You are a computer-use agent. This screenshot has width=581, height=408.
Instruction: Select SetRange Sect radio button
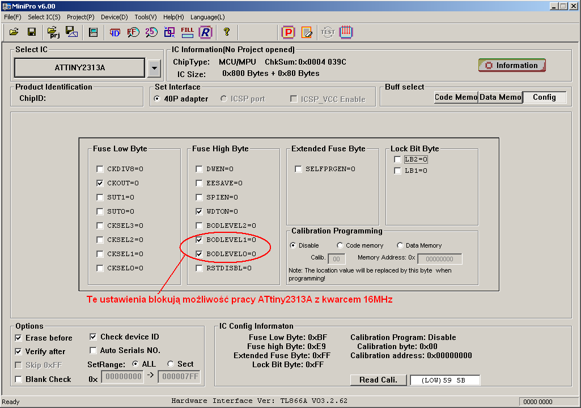pyautogui.click(x=171, y=364)
